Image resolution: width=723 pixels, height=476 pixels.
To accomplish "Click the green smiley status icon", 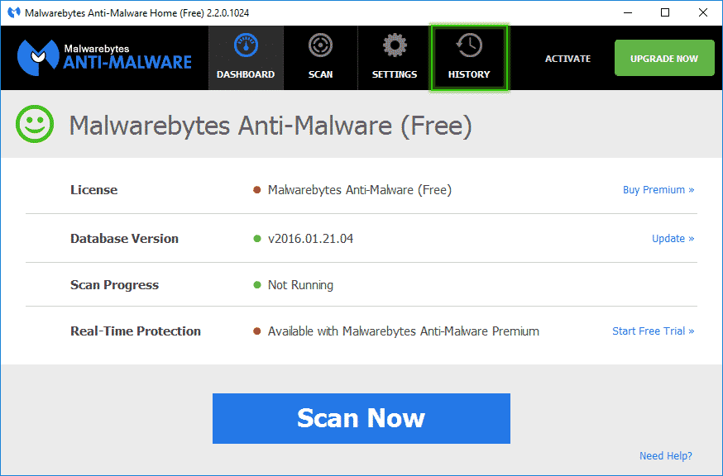I will pyautogui.click(x=35, y=126).
